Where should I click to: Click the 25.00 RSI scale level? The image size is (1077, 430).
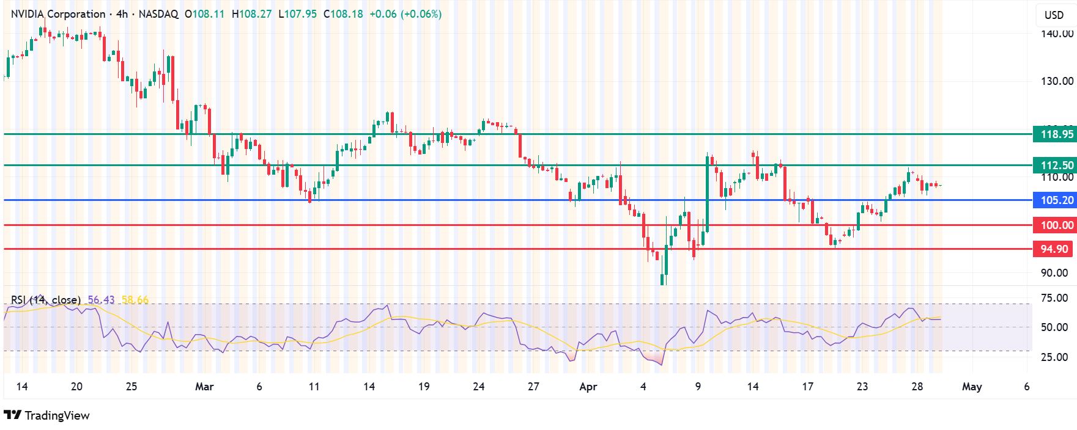1054,357
